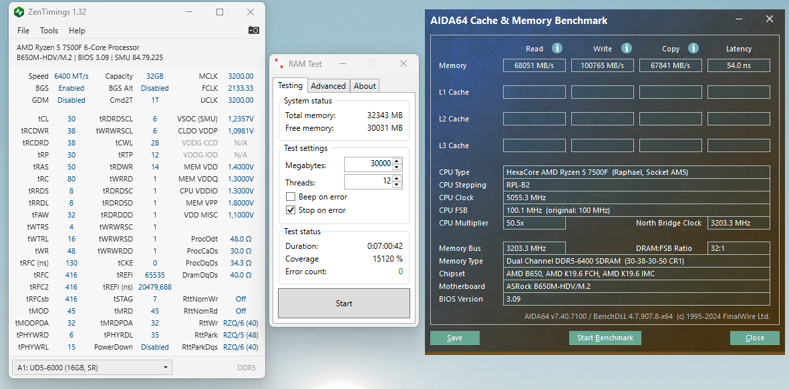
Task: Minimize the RAM Test window
Action: click(x=343, y=64)
